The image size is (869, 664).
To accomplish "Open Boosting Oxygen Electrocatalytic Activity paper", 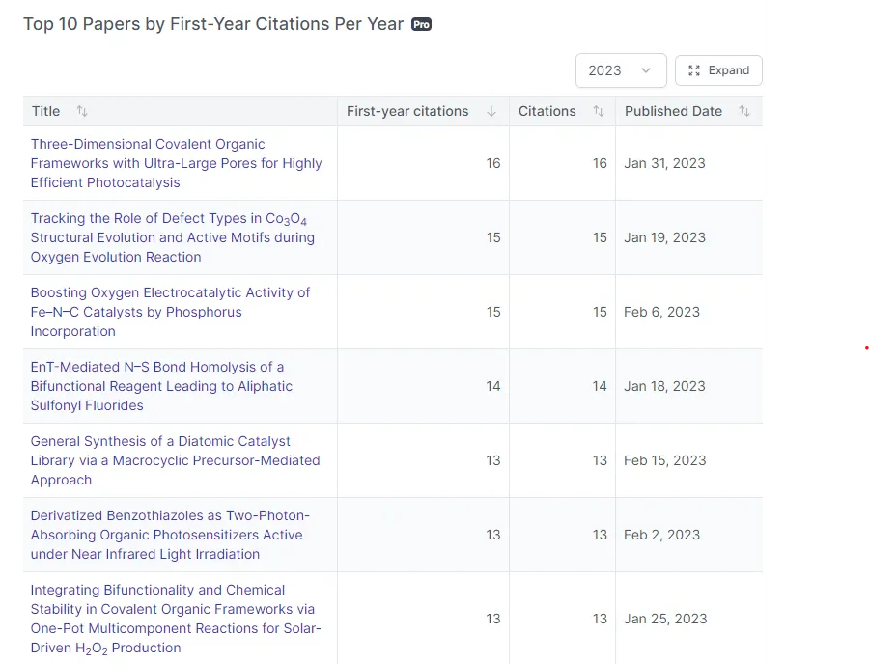I will click(170, 312).
